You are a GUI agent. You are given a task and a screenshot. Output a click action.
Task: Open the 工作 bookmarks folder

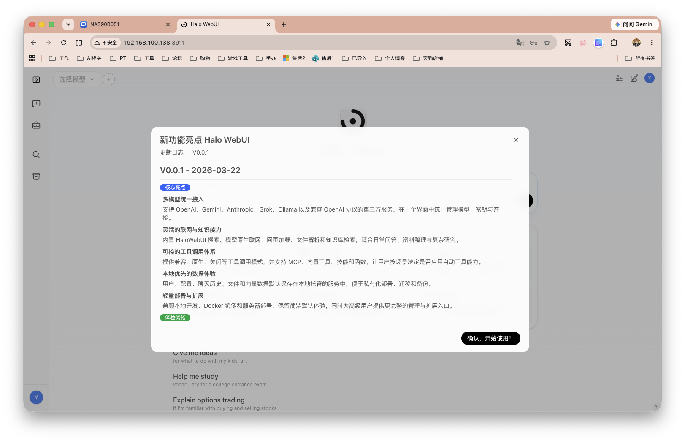pyautogui.click(x=59, y=58)
